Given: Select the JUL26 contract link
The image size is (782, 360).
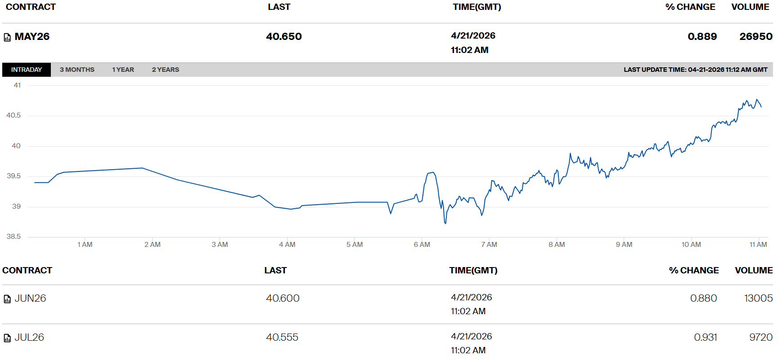Looking at the screenshot, I should click(29, 338).
